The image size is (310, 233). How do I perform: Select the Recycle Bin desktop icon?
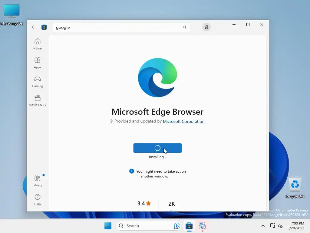click(295, 187)
